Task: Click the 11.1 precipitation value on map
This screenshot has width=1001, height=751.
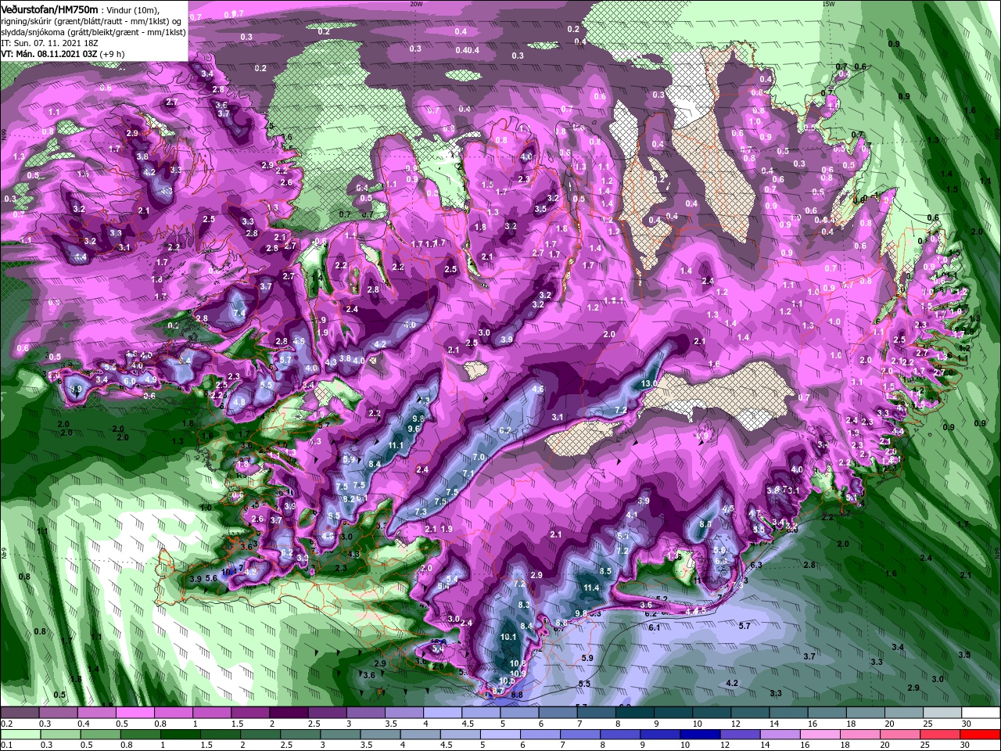Action: click(396, 445)
